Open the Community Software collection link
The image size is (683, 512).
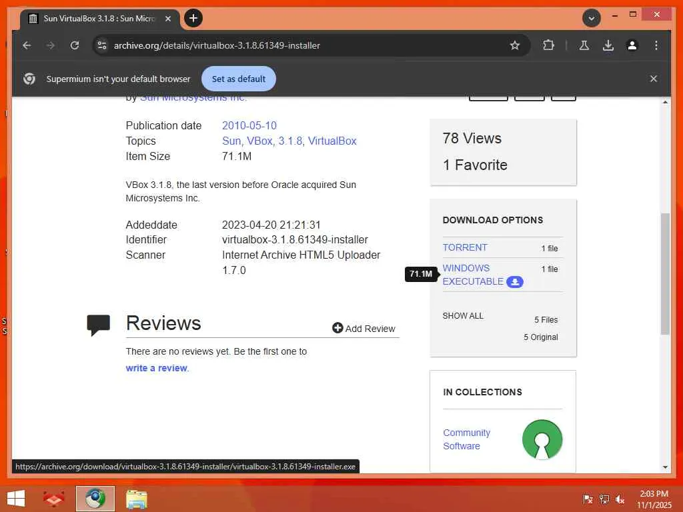pyautogui.click(x=466, y=439)
